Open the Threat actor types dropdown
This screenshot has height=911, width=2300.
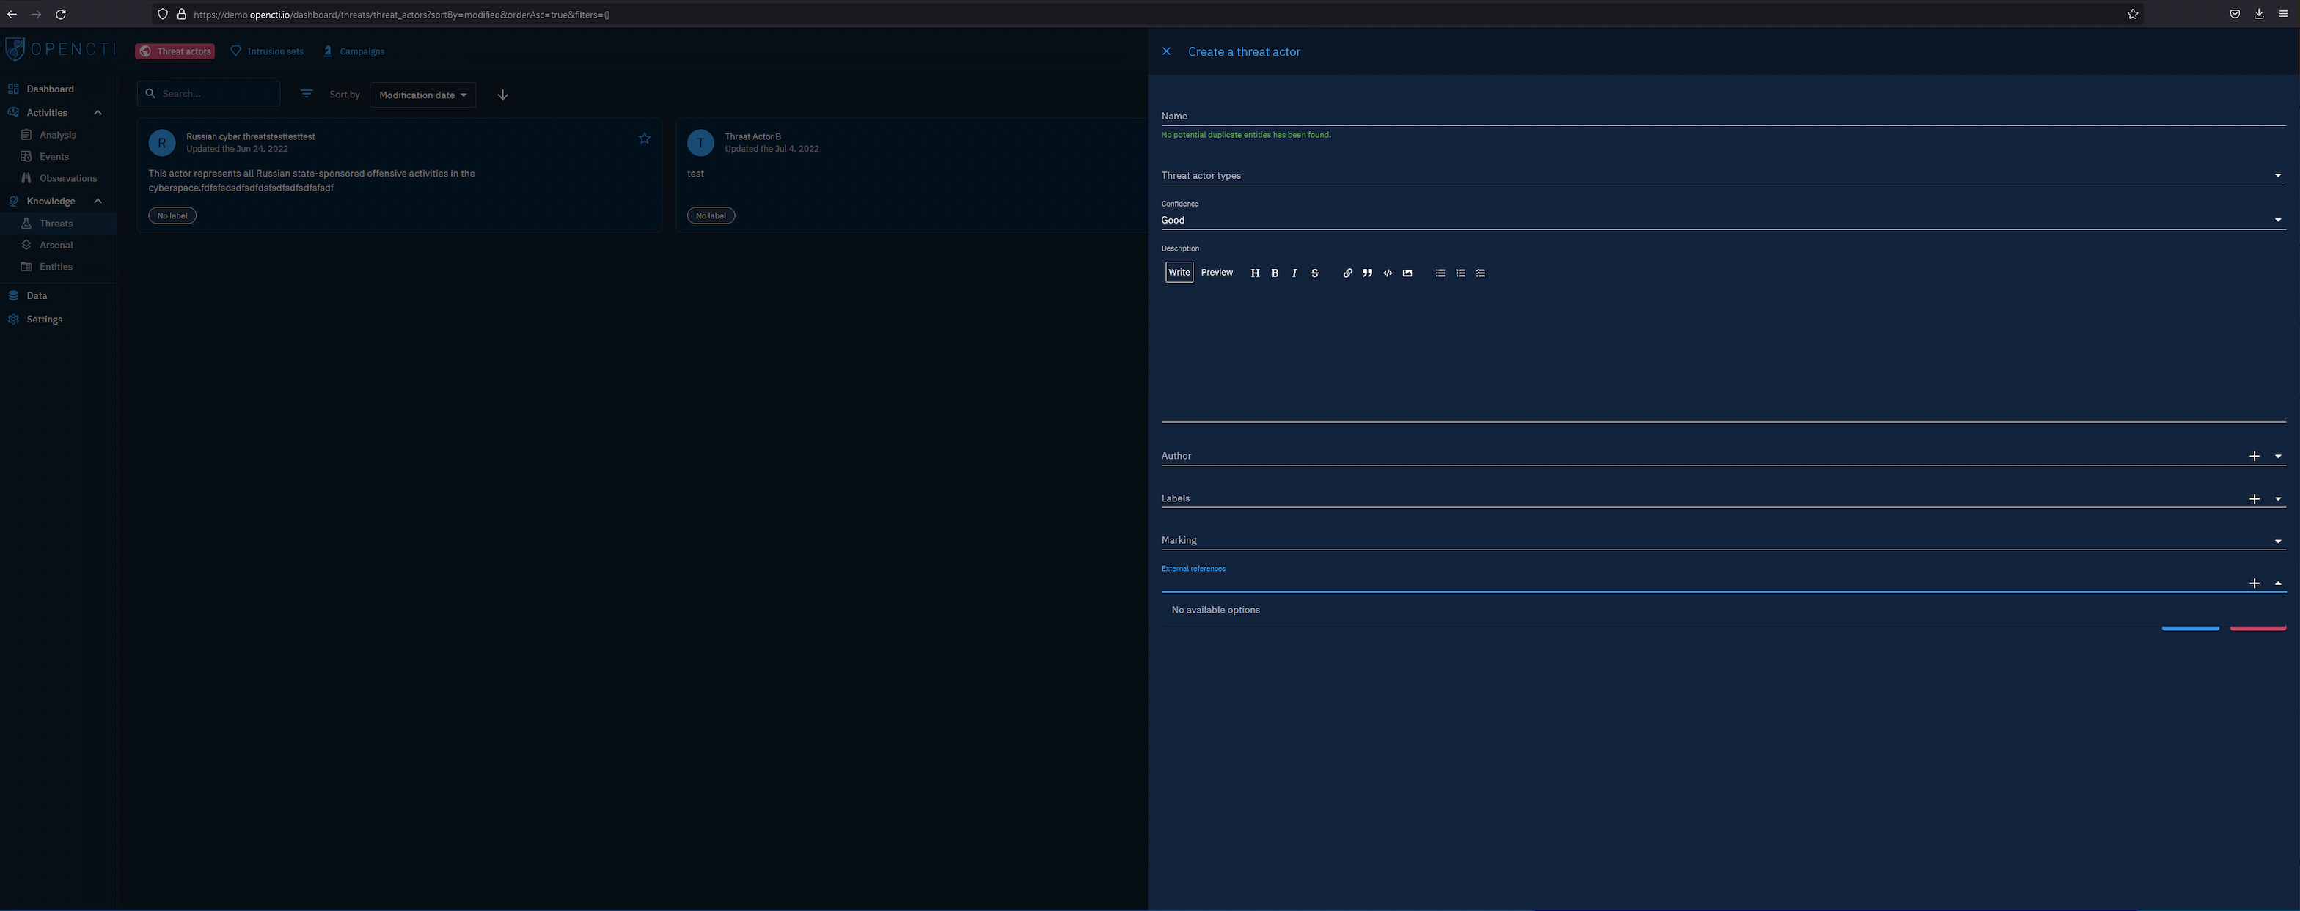click(x=2278, y=176)
